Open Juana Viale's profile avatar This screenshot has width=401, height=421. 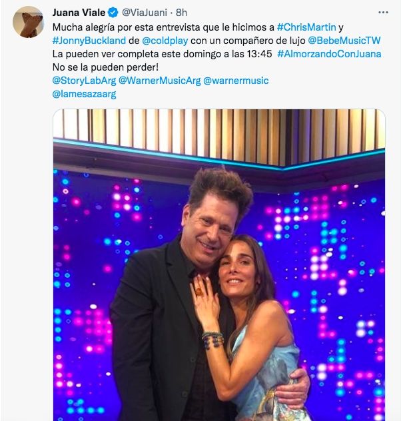coord(29,23)
